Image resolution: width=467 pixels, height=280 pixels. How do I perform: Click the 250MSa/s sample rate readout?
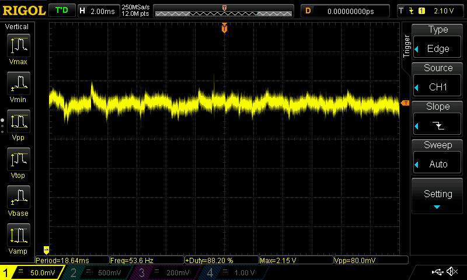(x=135, y=8)
